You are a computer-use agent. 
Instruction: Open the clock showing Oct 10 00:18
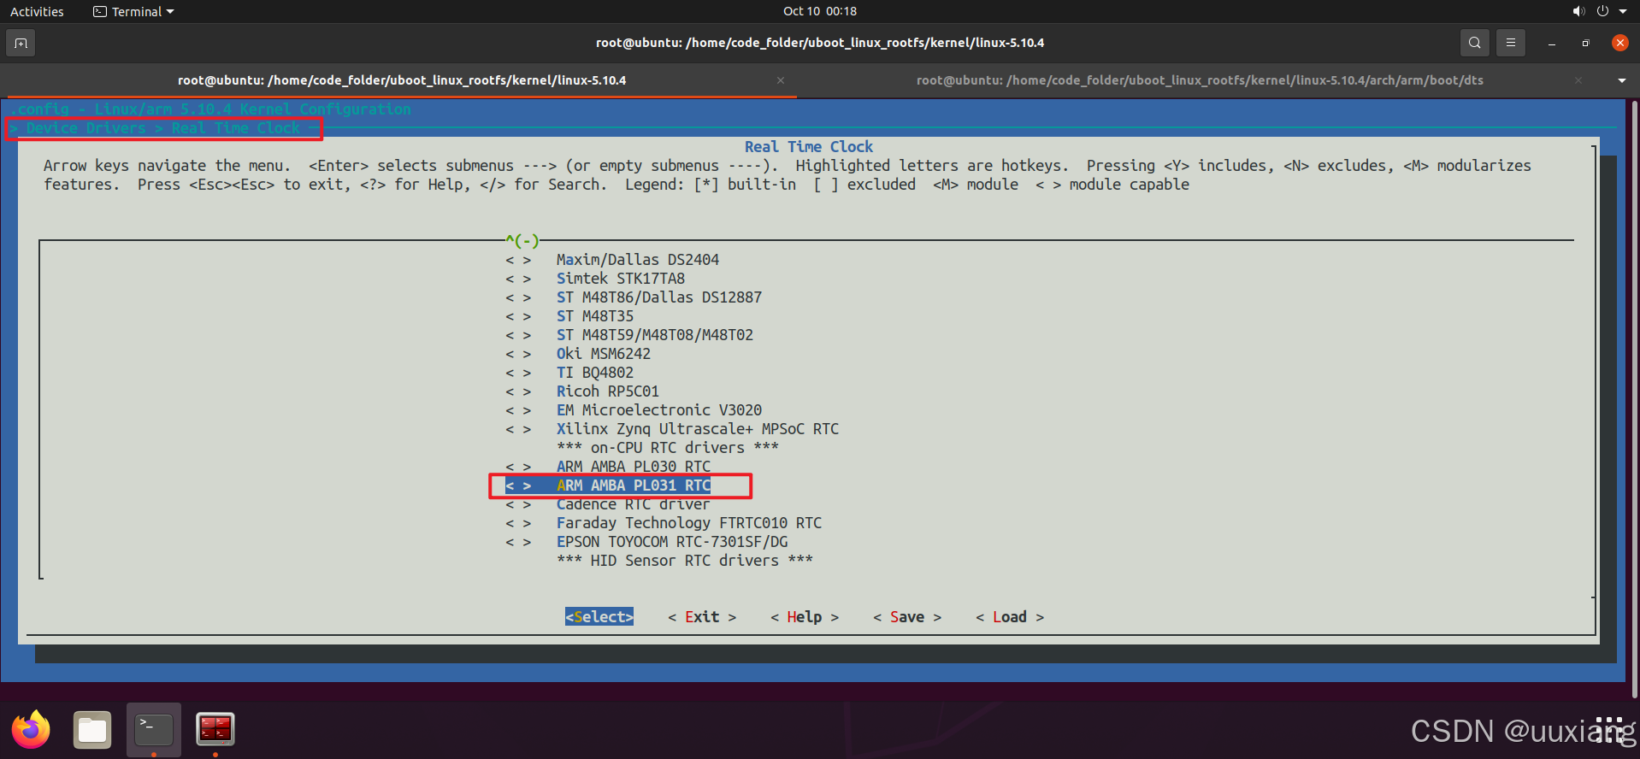pos(820,11)
